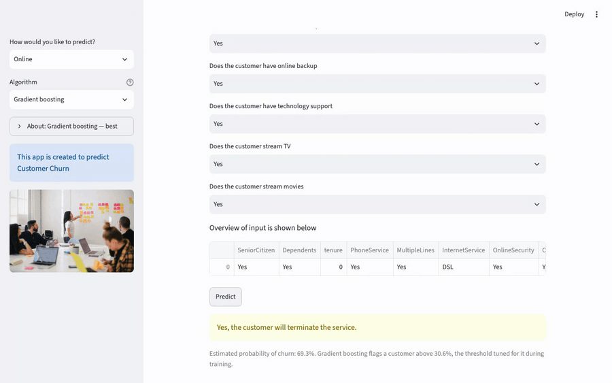Screen dimensions: 612x383
Task: Click the Dependents column header
Action: point(299,250)
